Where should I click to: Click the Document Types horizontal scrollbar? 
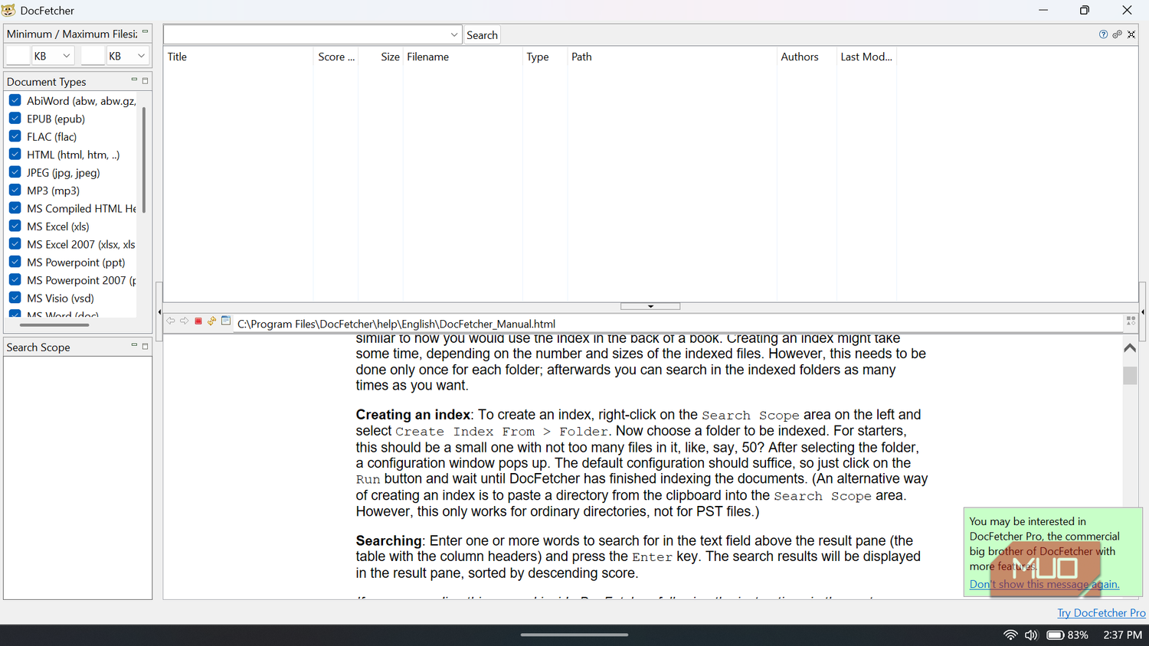(54, 325)
